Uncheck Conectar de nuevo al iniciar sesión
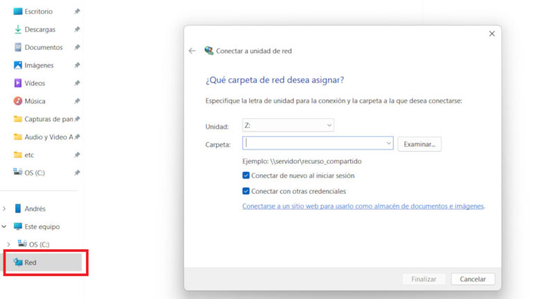Image resolution: width=533 pixels, height=299 pixels. [x=246, y=176]
